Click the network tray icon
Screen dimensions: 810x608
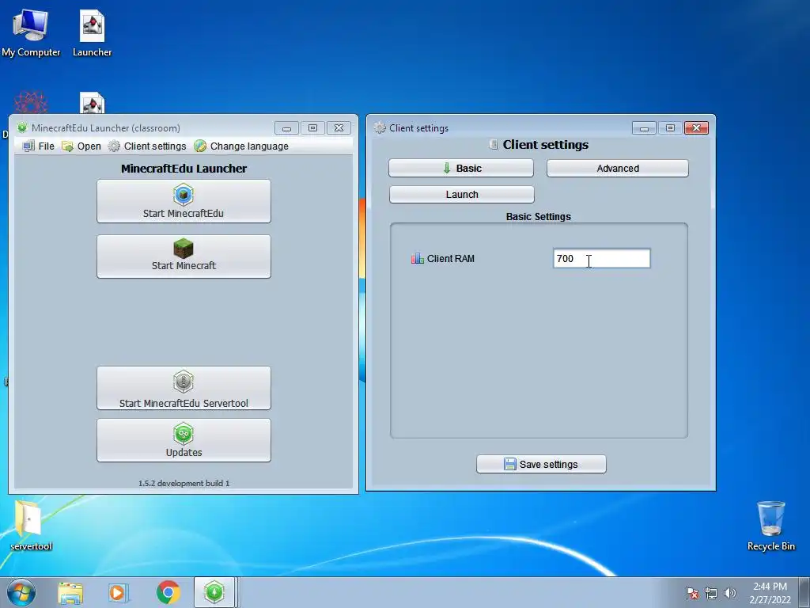pos(711,593)
